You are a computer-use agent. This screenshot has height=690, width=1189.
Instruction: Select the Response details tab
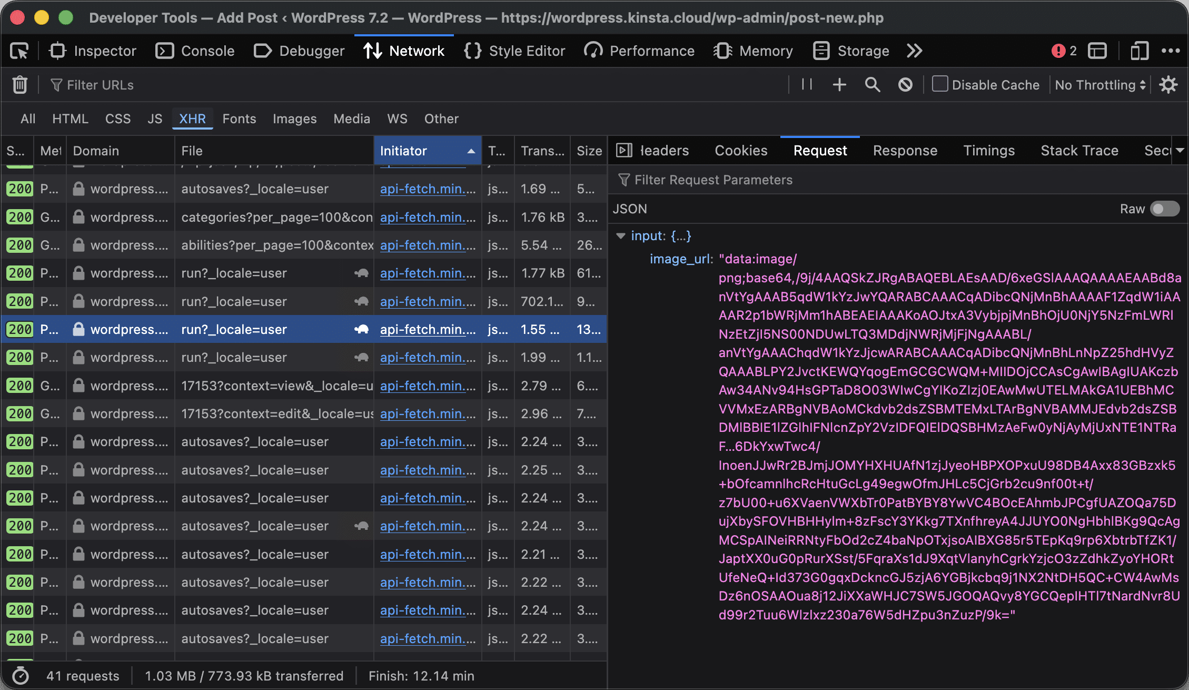pyautogui.click(x=905, y=151)
